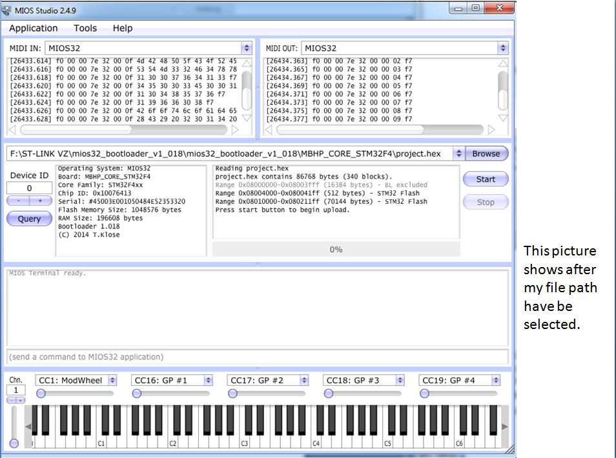Click Browse to choose hex file
This screenshot has width=616, height=458.
[486, 154]
